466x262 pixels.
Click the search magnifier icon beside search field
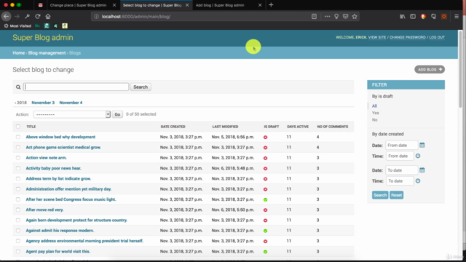point(18,87)
